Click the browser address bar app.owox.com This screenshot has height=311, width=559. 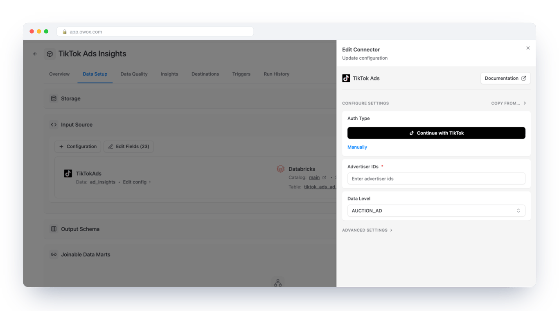tap(155, 32)
